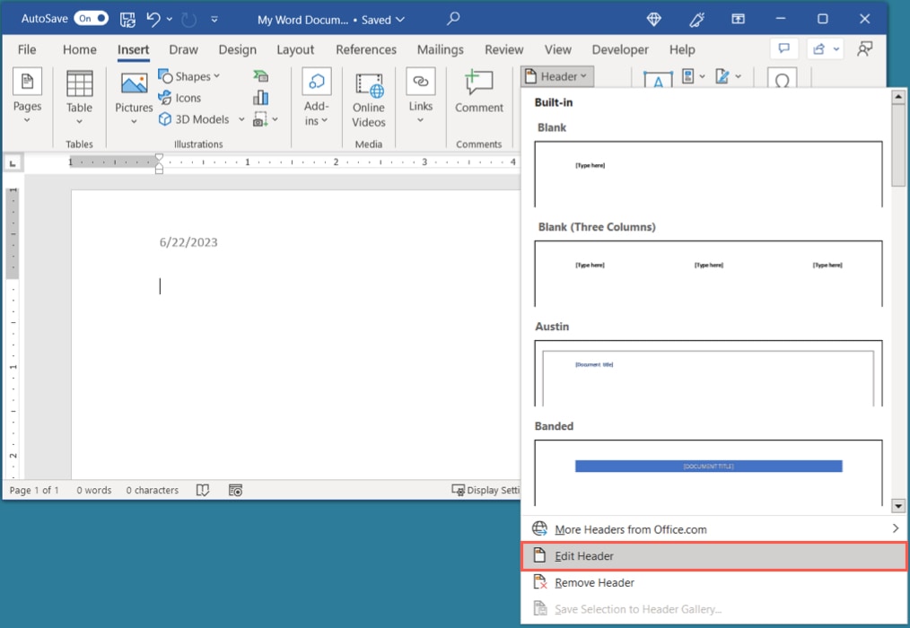Viewport: 910px width, 628px height.
Task: Open spelling check from the status bar
Action: pos(203,490)
